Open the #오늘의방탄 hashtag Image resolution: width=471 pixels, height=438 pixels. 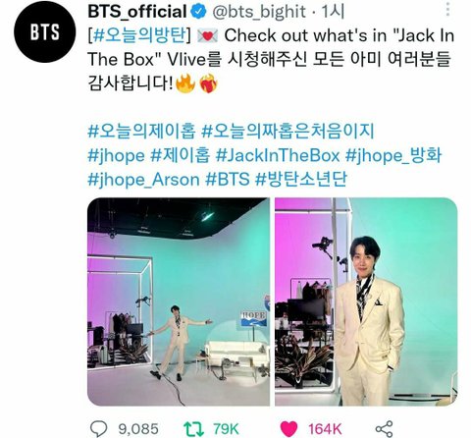pyautogui.click(x=139, y=35)
